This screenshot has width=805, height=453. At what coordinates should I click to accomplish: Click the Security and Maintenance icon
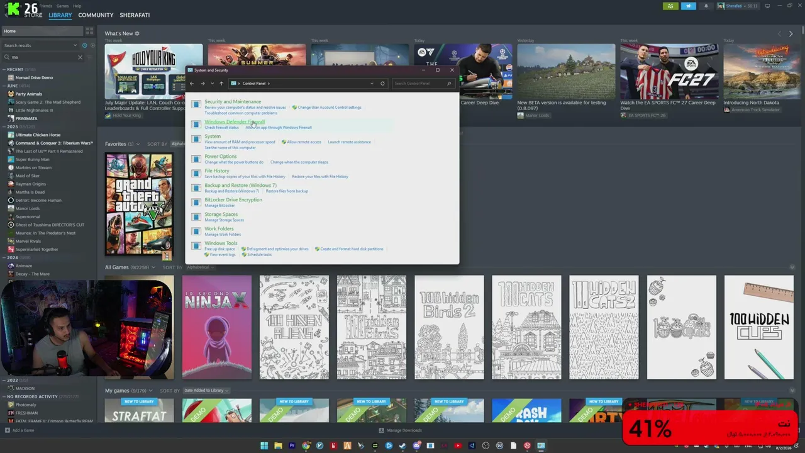pos(196,104)
